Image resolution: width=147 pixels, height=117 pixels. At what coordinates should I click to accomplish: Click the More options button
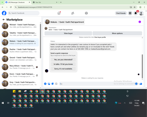pyautogui.click(x=117, y=33)
